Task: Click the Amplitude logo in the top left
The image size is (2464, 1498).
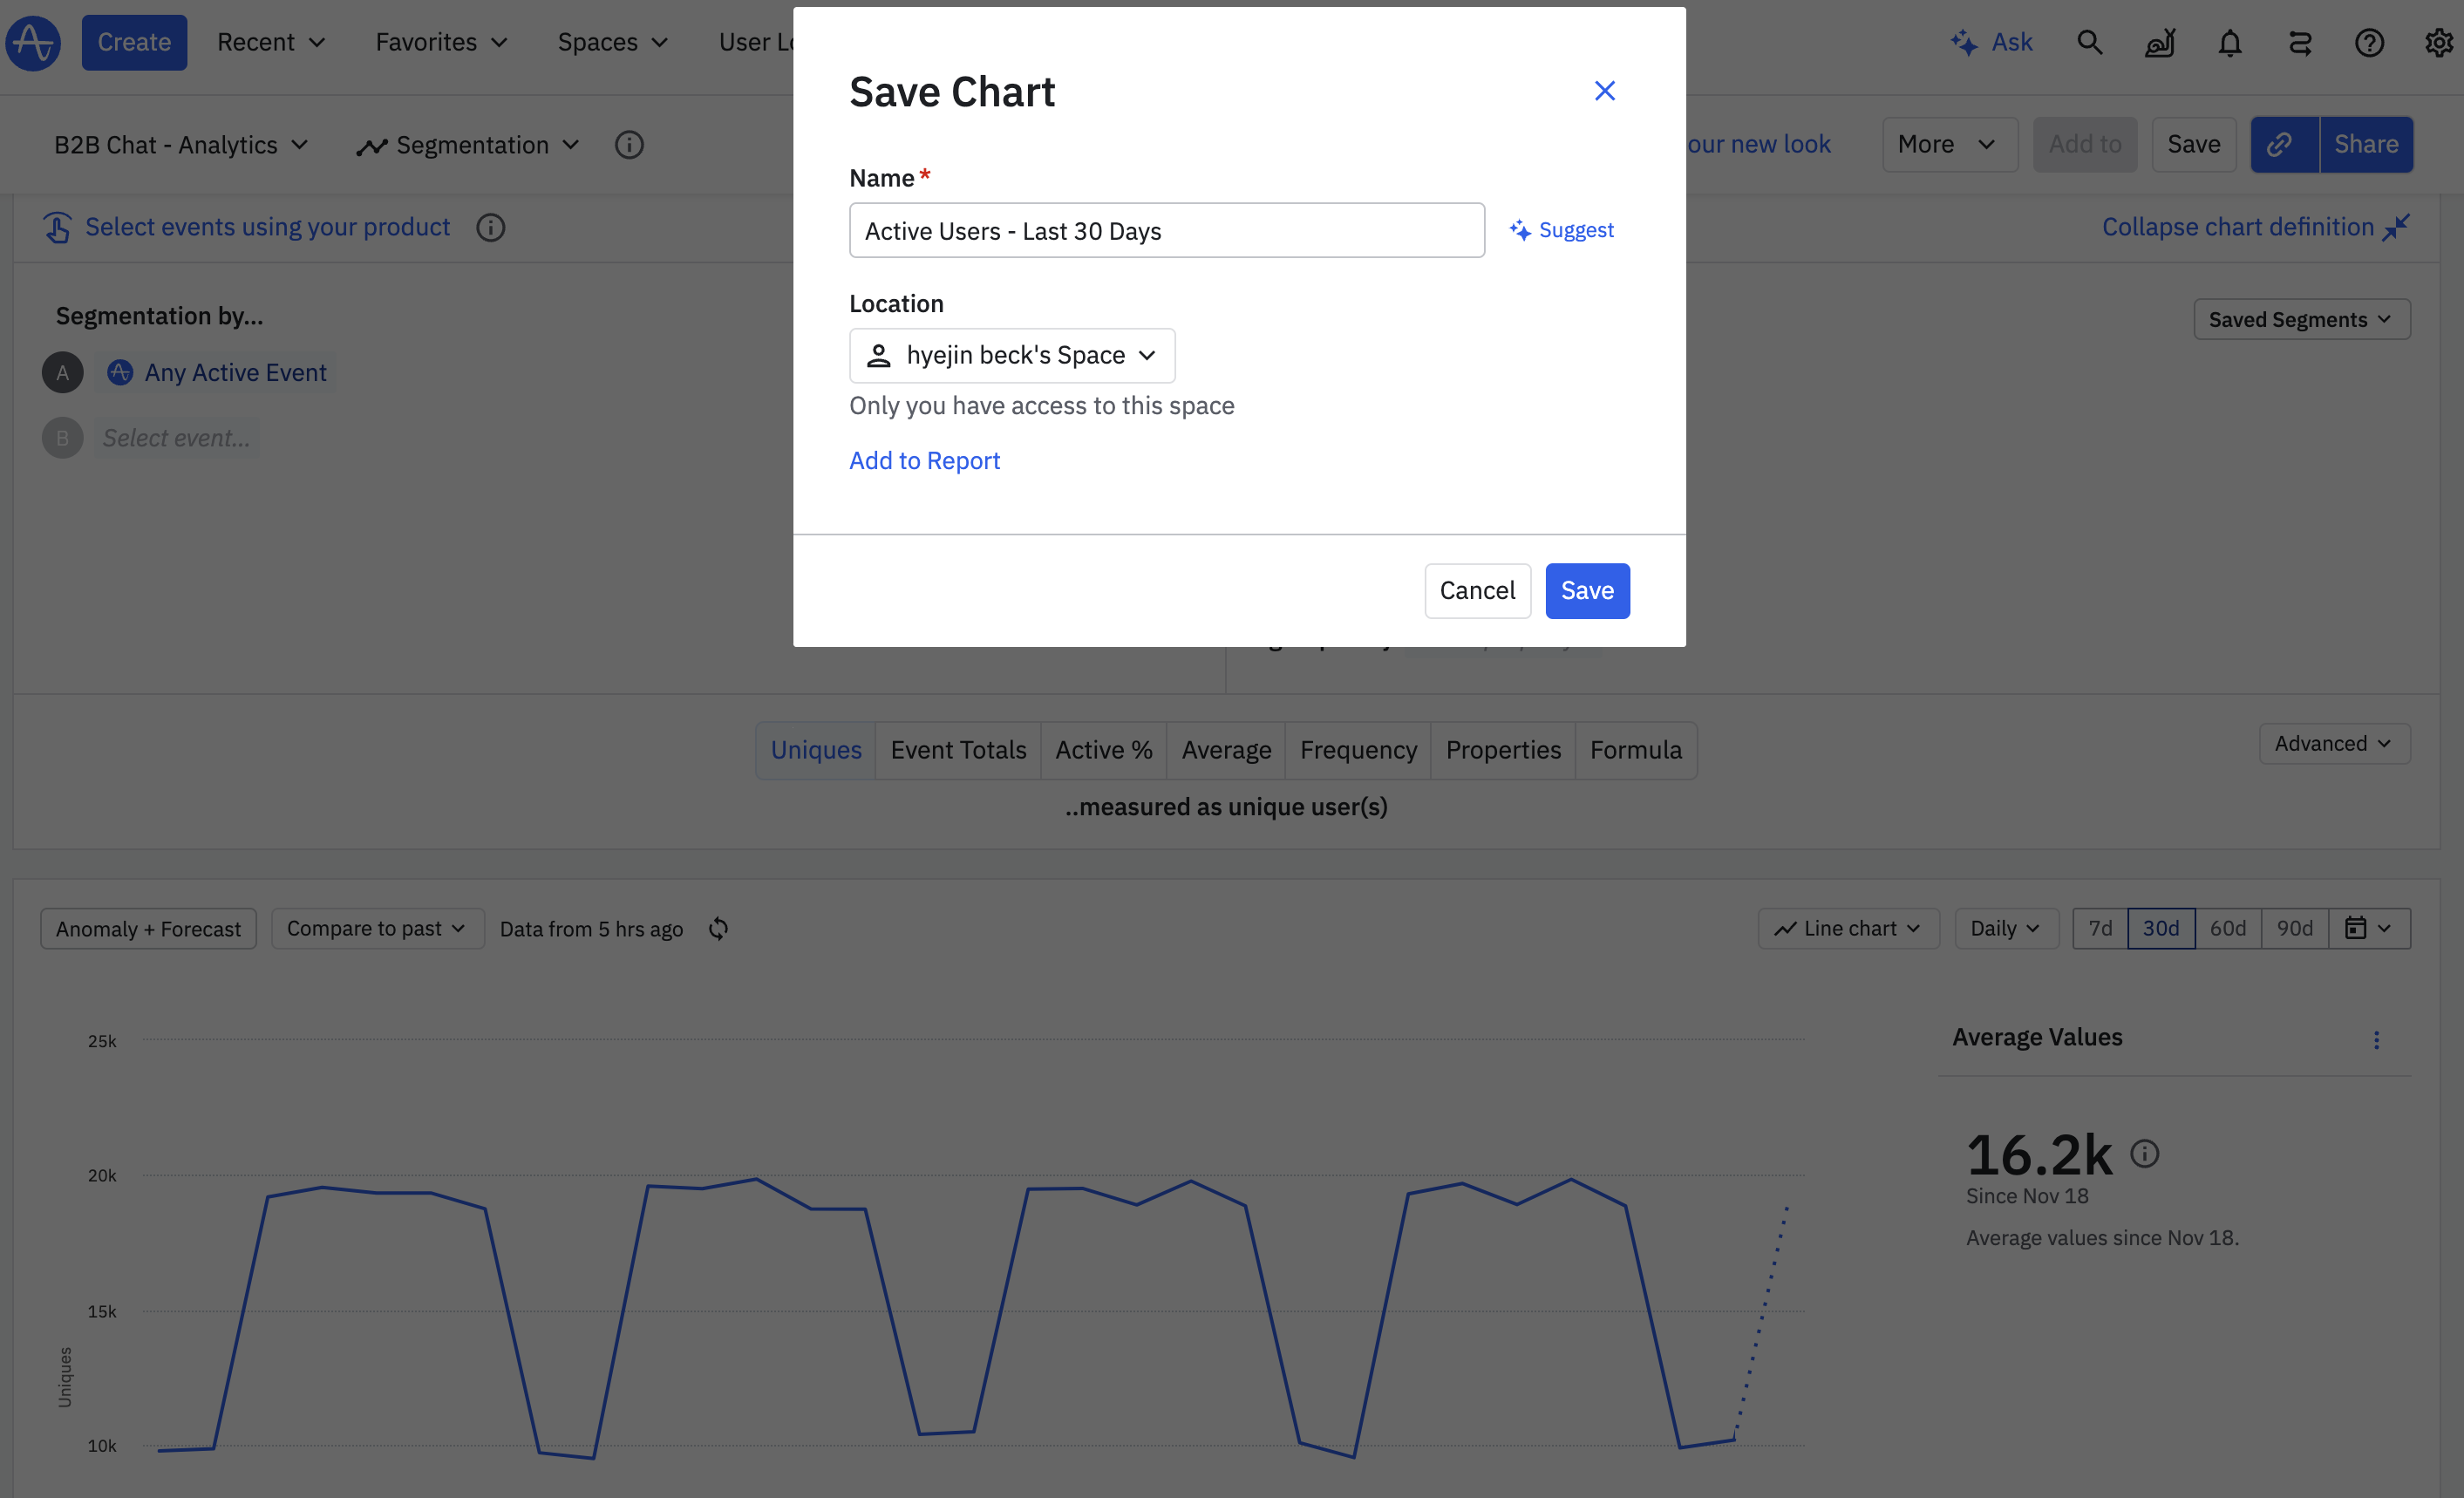Action: [33, 42]
